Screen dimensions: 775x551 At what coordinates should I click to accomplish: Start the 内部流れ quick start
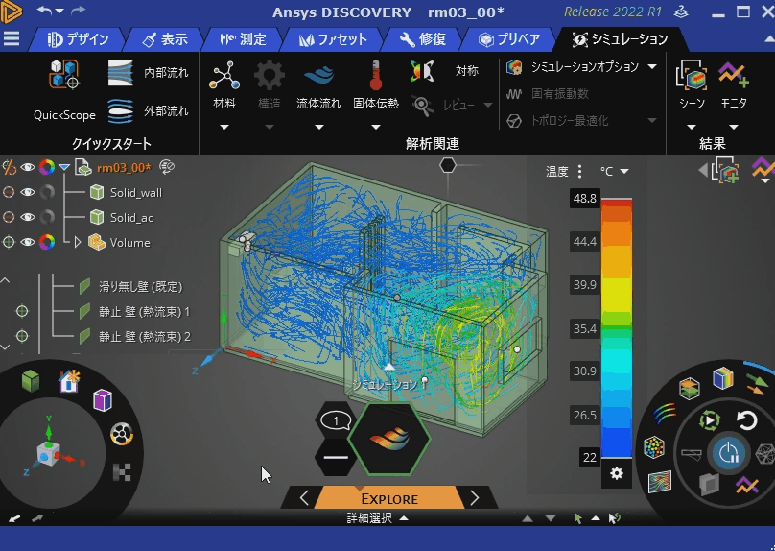pos(148,73)
